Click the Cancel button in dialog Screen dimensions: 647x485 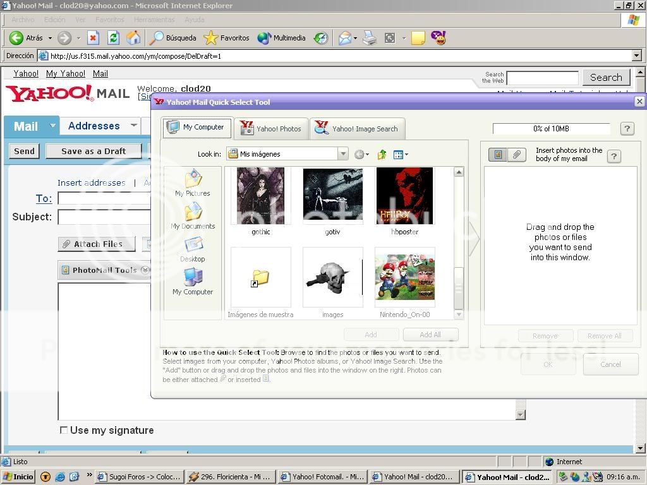click(610, 364)
